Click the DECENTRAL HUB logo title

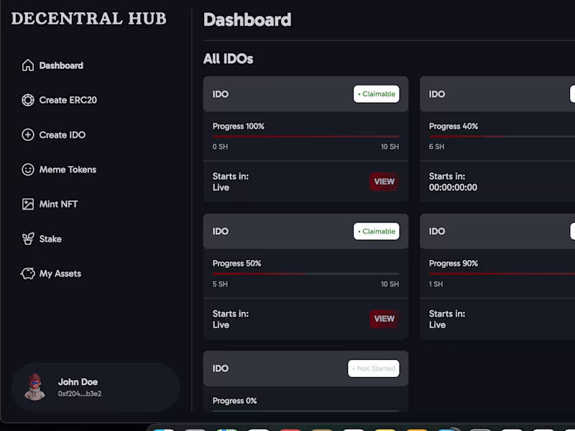pos(88,19)
